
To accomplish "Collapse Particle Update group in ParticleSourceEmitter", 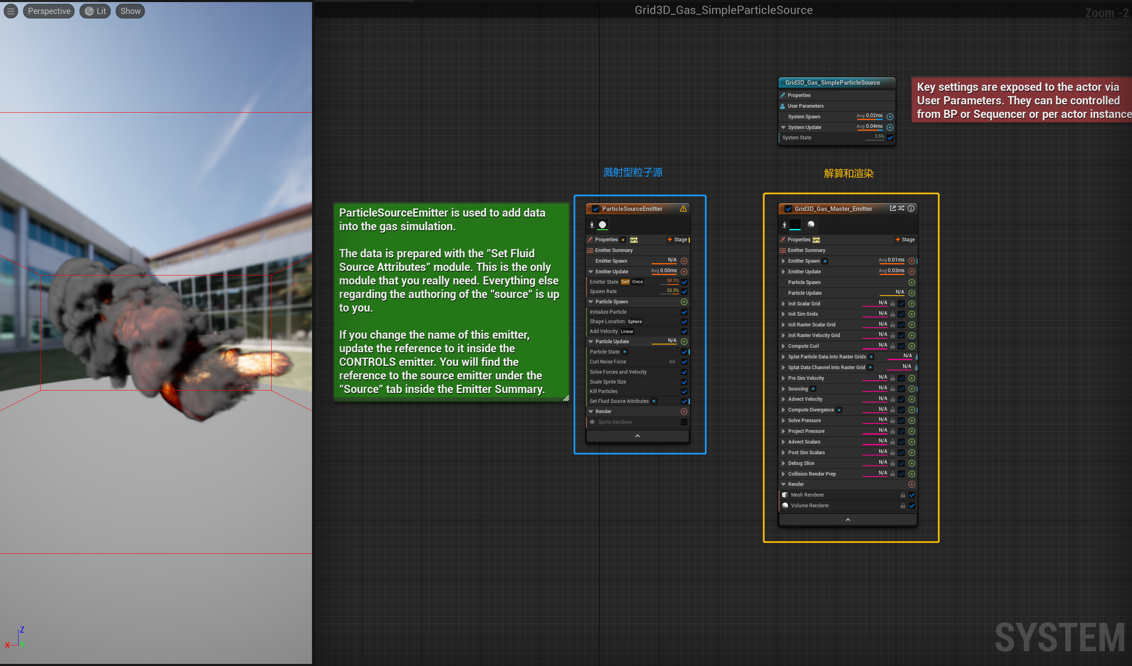I will click(591, 342).
